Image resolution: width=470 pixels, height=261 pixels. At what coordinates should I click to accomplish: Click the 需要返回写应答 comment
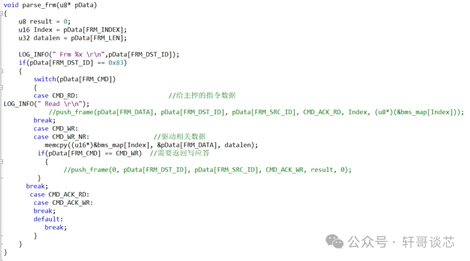[x=180, y=154]
